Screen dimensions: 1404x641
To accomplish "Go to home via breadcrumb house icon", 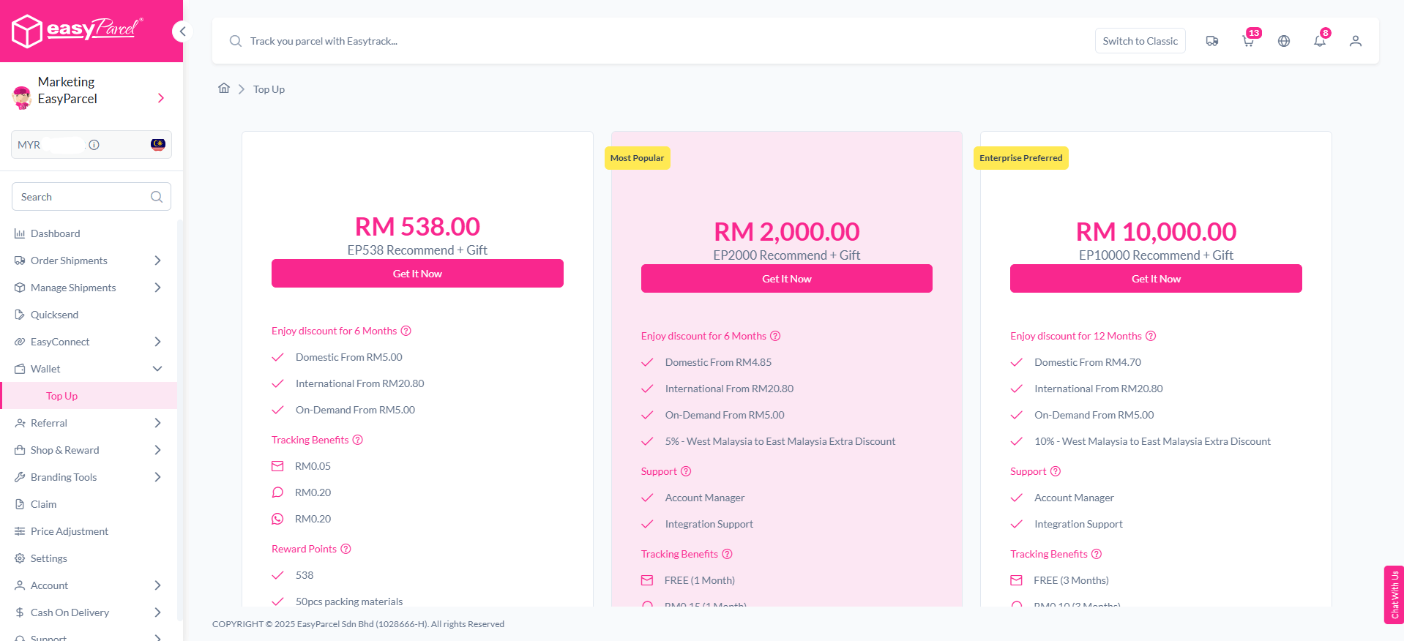I will click(224, 89).
